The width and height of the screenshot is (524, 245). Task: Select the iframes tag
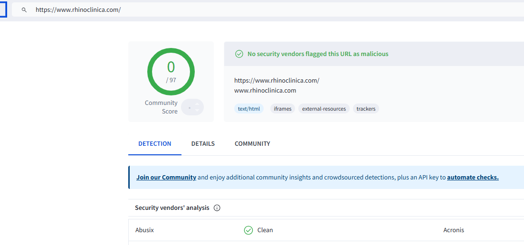pyautogui.click(x=283, y=109)
